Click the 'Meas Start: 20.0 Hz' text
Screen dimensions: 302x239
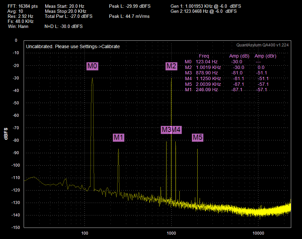pos(65,6)
